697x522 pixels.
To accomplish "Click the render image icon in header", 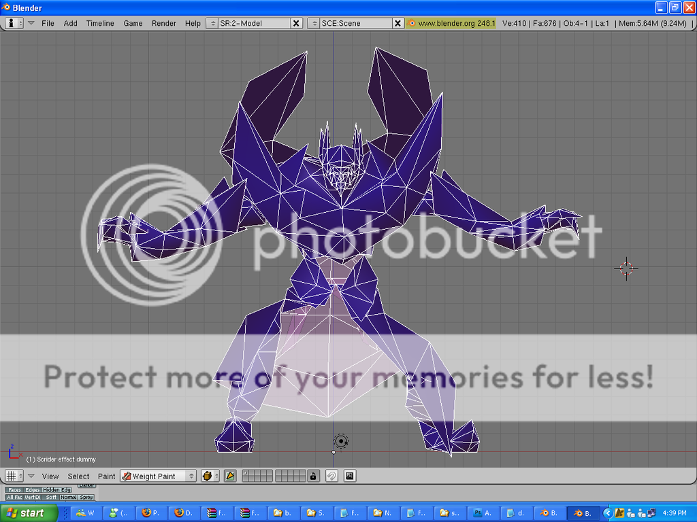I will 350,476.
